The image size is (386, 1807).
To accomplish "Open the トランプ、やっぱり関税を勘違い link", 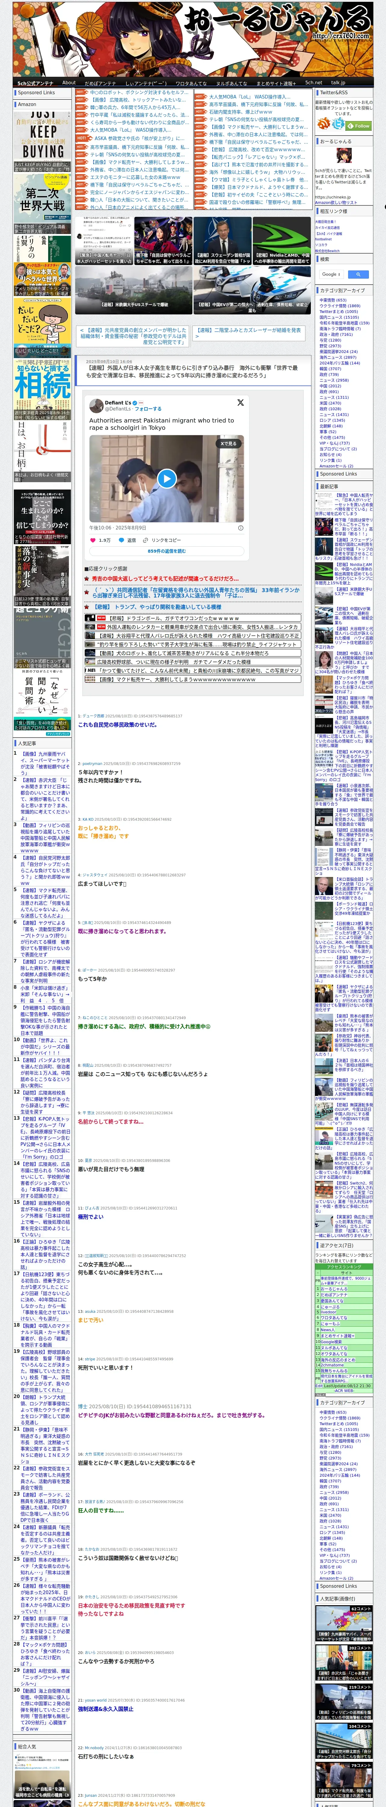I will pyautogui.click(x=158, y=607).
